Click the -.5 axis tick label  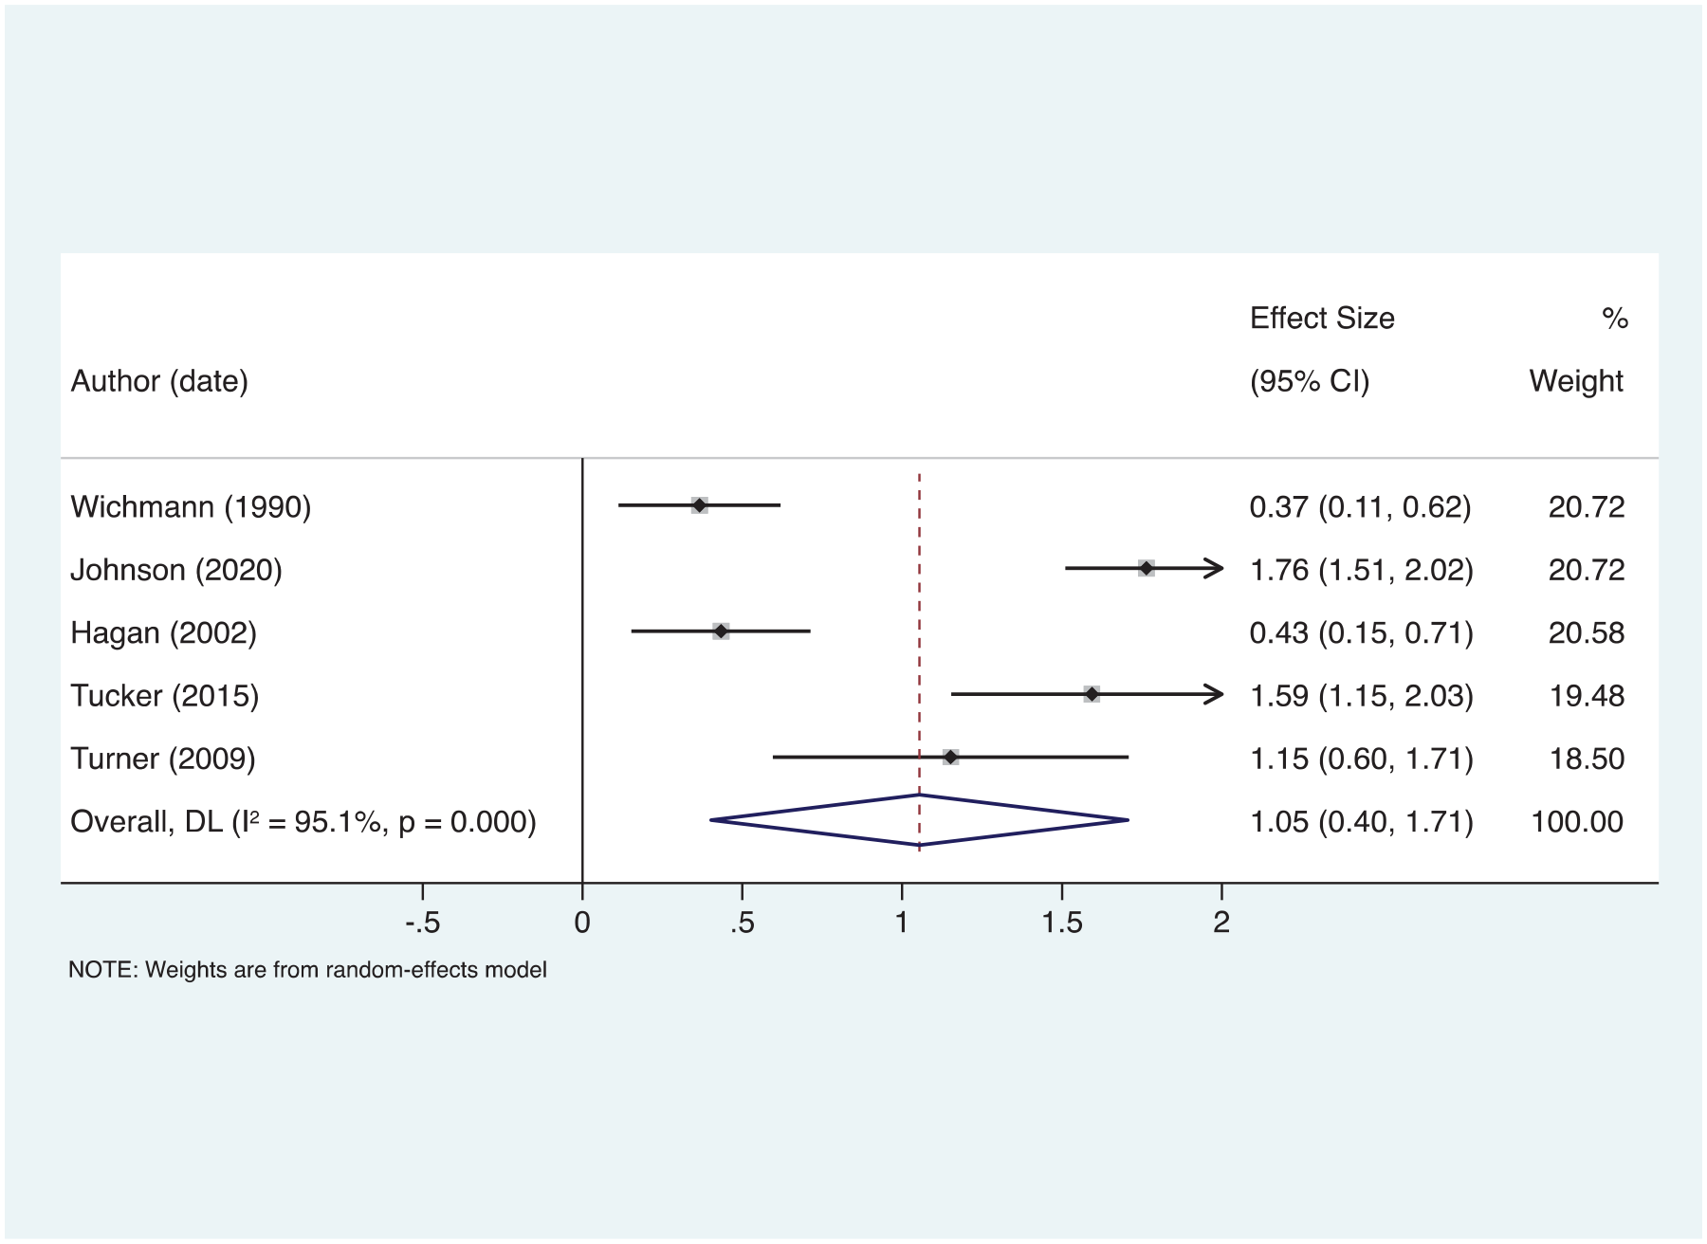(422, 922)
